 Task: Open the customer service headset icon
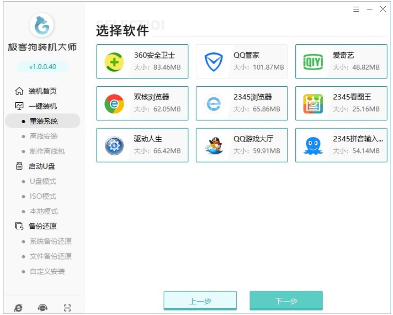[43, 308]
